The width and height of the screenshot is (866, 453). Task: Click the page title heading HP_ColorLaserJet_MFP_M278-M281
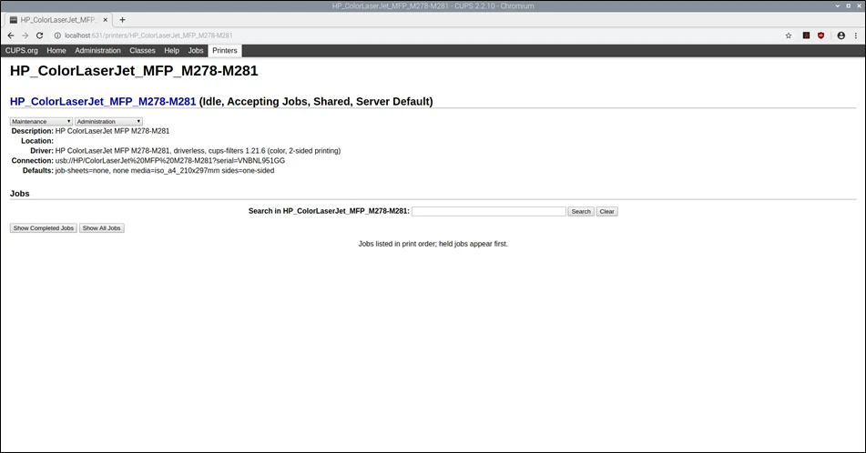(134, 71)
